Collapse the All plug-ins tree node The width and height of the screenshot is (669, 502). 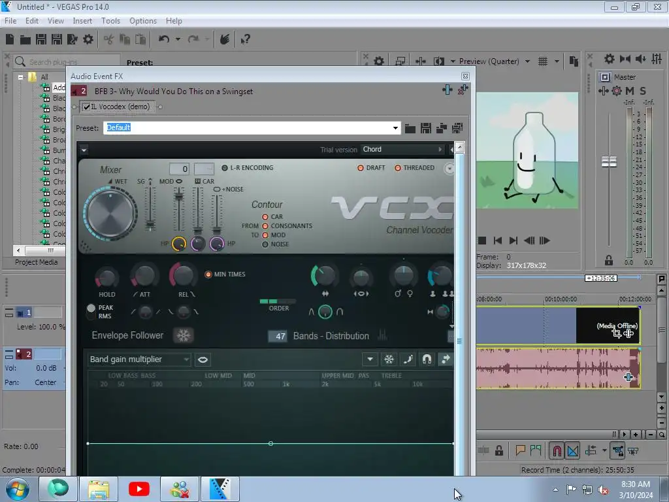click(x=20, y=77)
